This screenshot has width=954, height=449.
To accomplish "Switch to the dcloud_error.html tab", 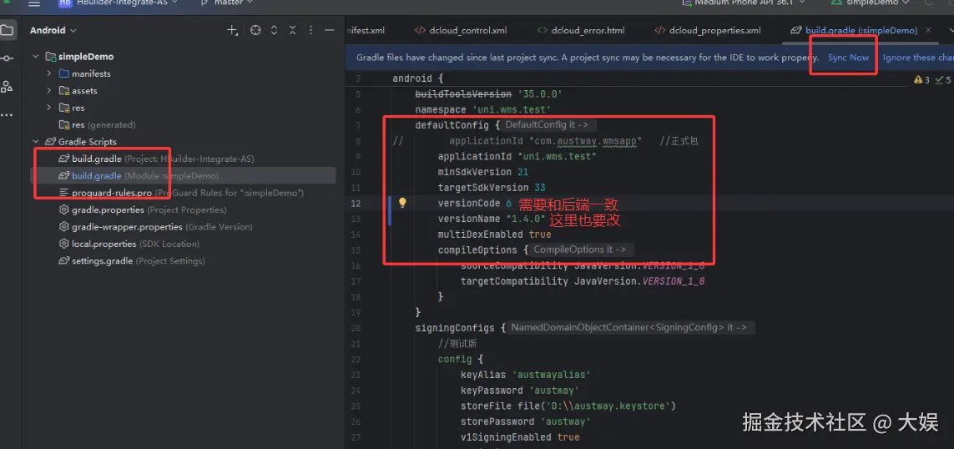I will 581,30.
